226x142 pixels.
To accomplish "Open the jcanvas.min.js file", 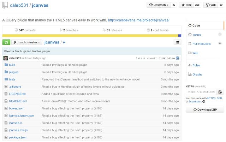I will 18,130.
